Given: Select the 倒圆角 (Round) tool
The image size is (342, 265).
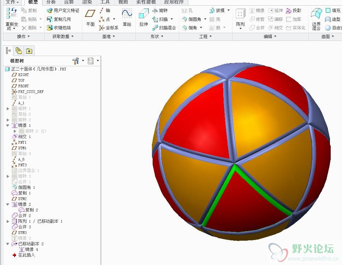Looking at the screenshot, I should tap(191, 19).
